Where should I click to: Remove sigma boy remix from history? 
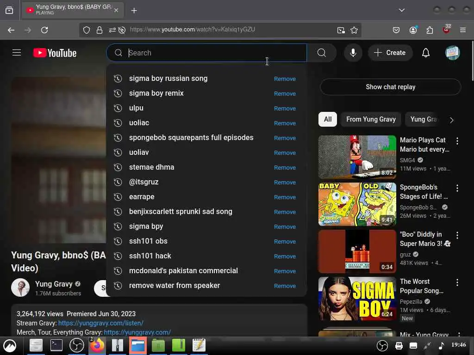pos(285,93)
